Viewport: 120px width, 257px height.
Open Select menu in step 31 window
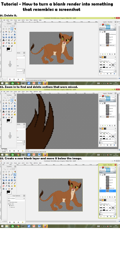tap(8, 20)
